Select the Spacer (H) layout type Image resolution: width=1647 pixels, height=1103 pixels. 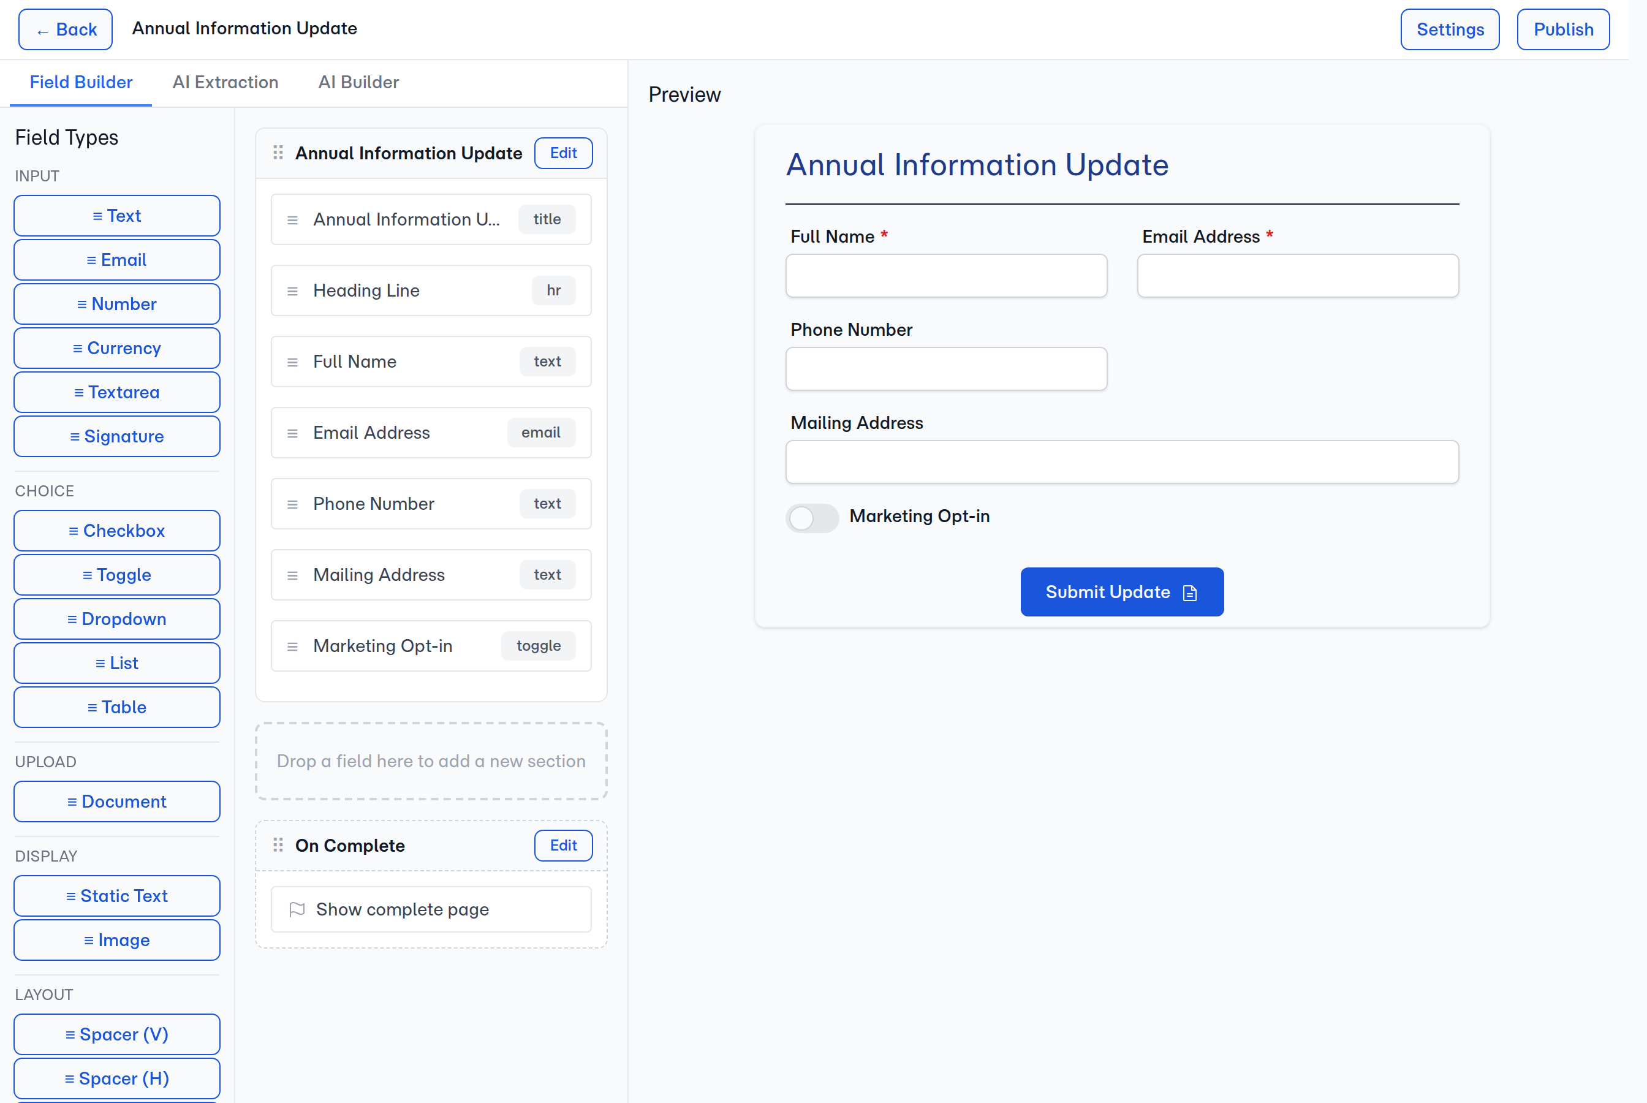pos(117,1079)
